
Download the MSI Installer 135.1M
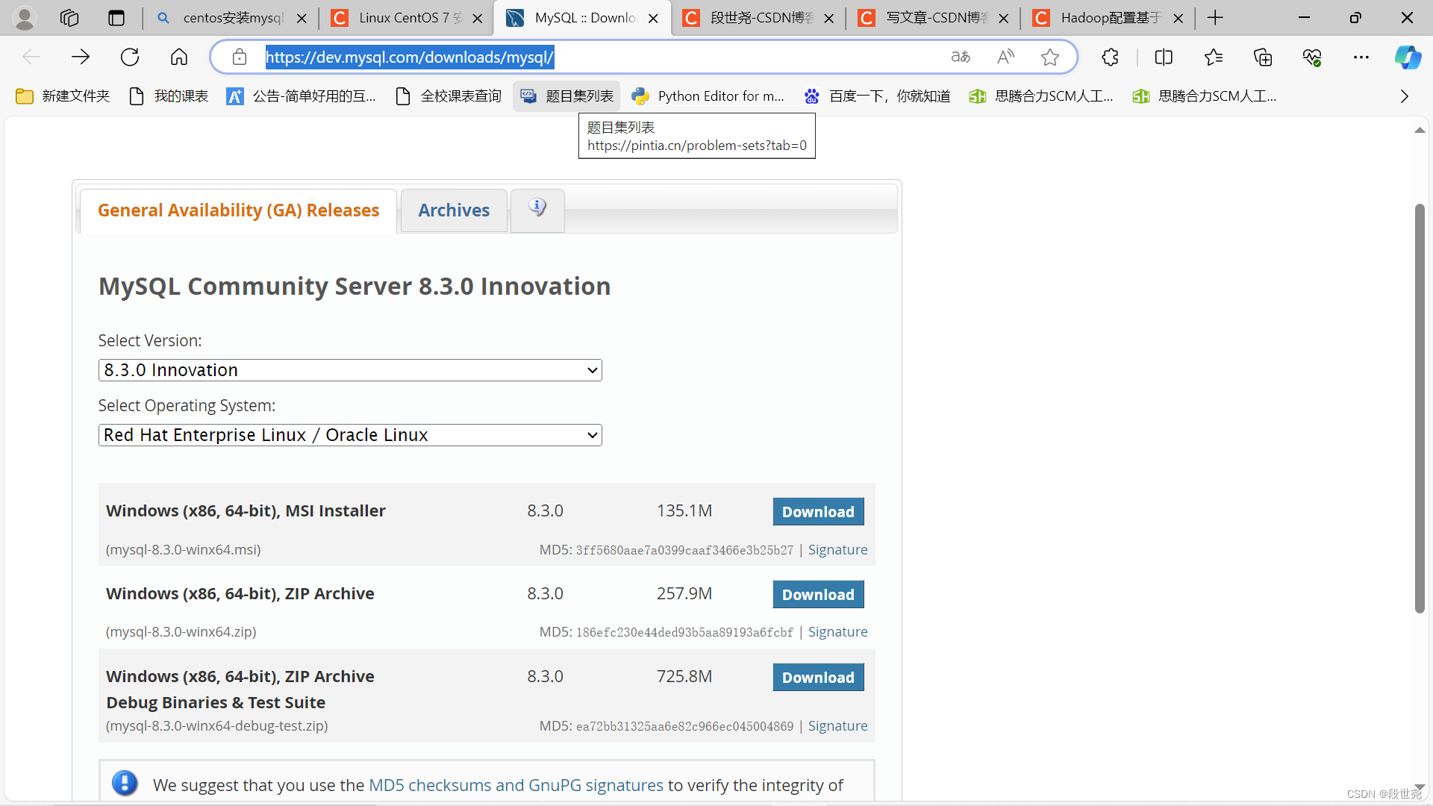point(818,512)
